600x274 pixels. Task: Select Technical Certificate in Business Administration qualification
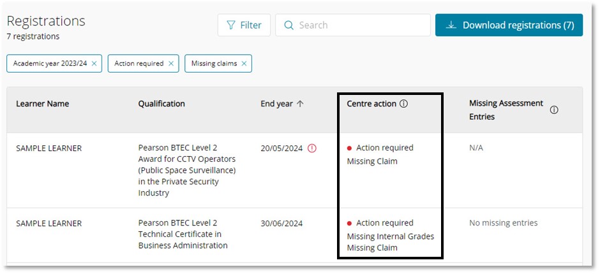coord(183,234)
